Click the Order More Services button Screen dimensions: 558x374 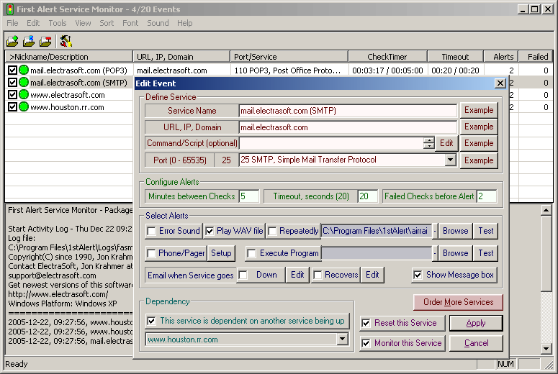pos(458,302)
